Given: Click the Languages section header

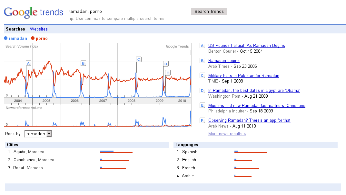Looking at the screenshot, I should tap(255, 145).
